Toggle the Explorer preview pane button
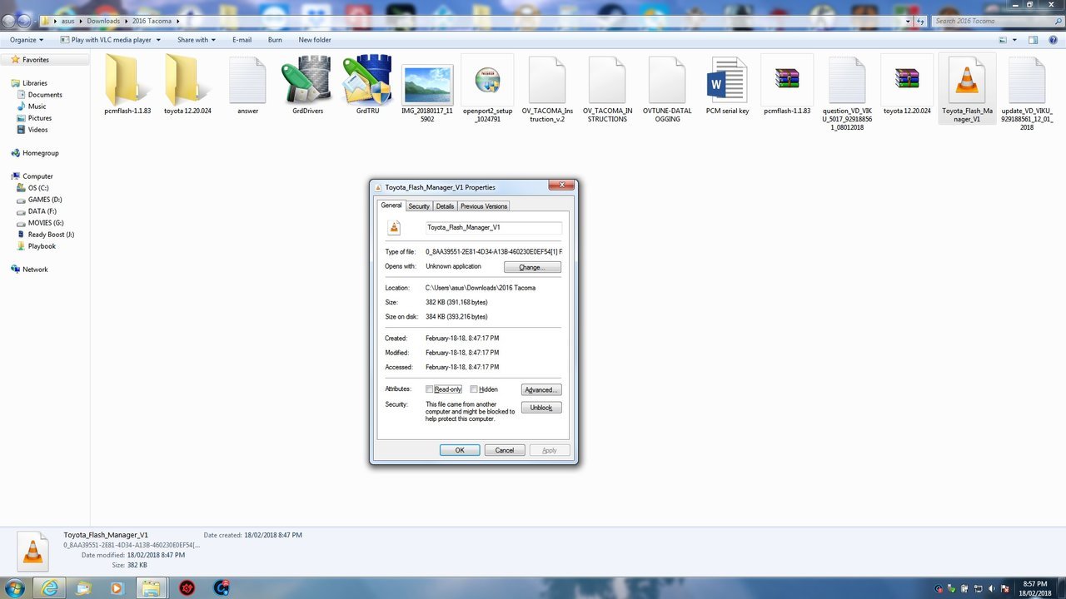The height and width of the screenshot is (599, 1066). [x=1033, y=40]
